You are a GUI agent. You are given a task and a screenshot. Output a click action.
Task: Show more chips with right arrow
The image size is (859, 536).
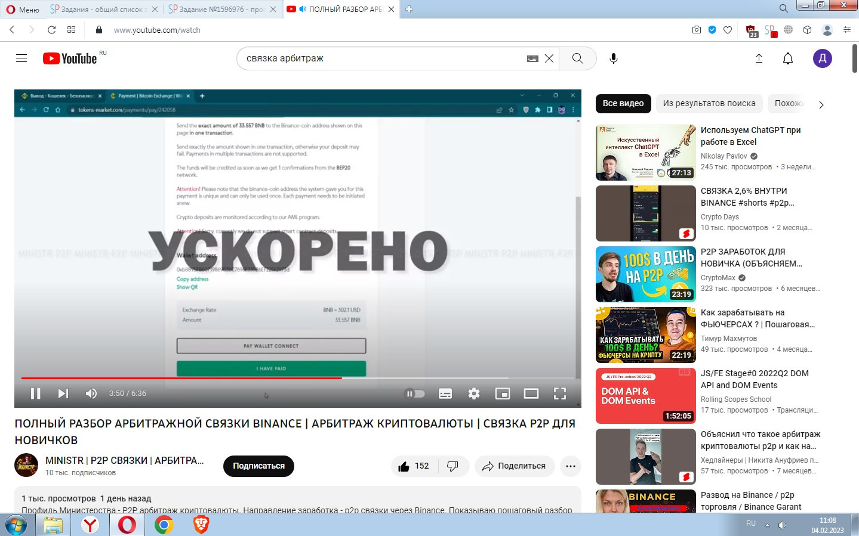click(821, 104)
